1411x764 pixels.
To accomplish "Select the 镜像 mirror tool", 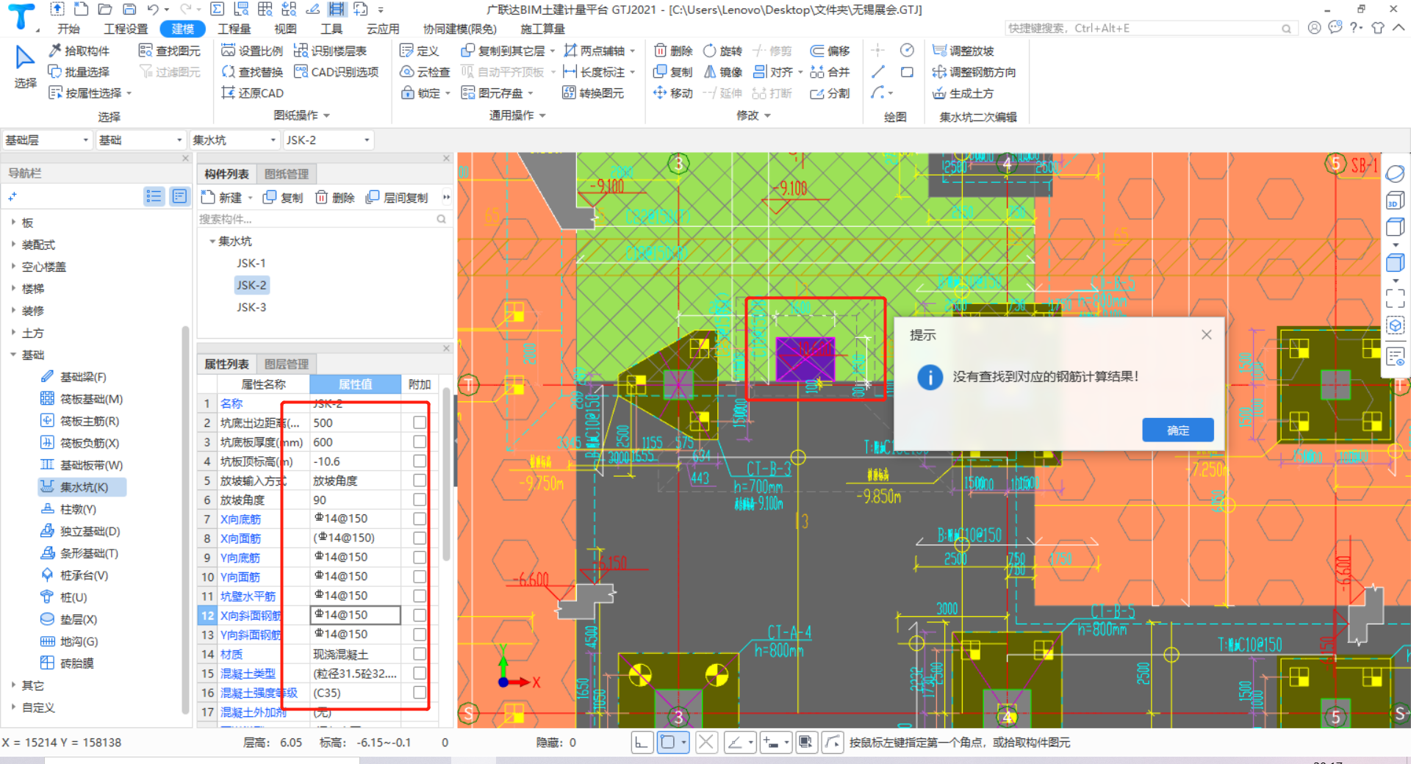I will coord(722,72).
